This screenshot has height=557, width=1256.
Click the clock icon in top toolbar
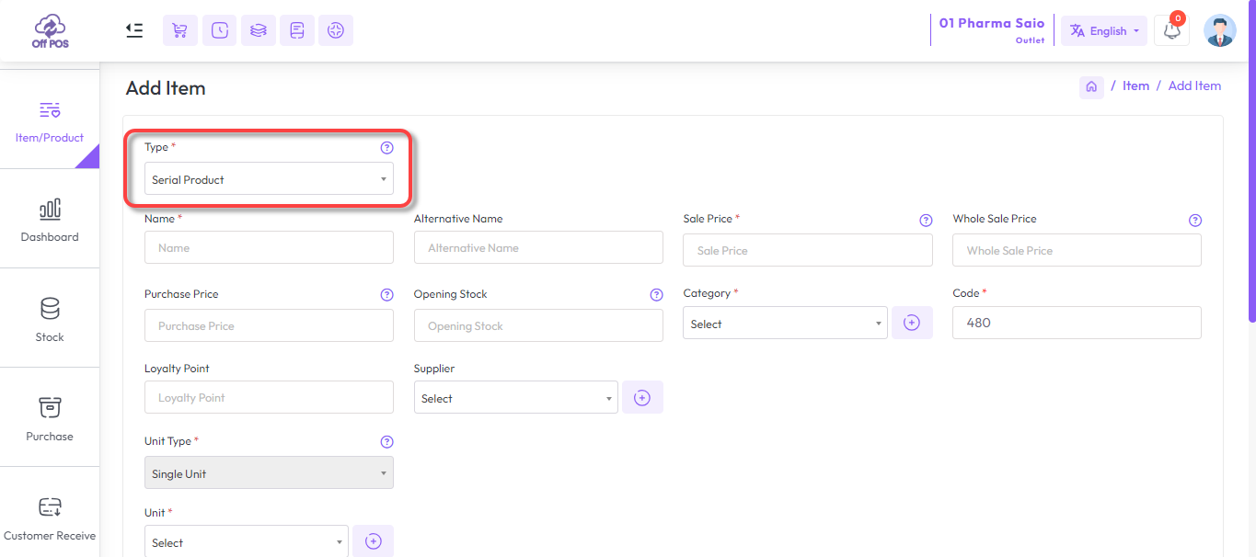tap(219, 30)
